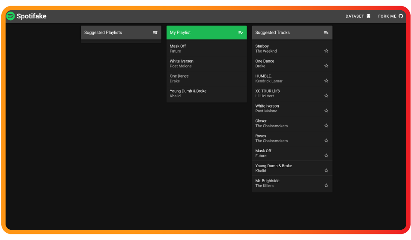Click the My Playlist header title

pyautogui.click(x=180, y=33)
